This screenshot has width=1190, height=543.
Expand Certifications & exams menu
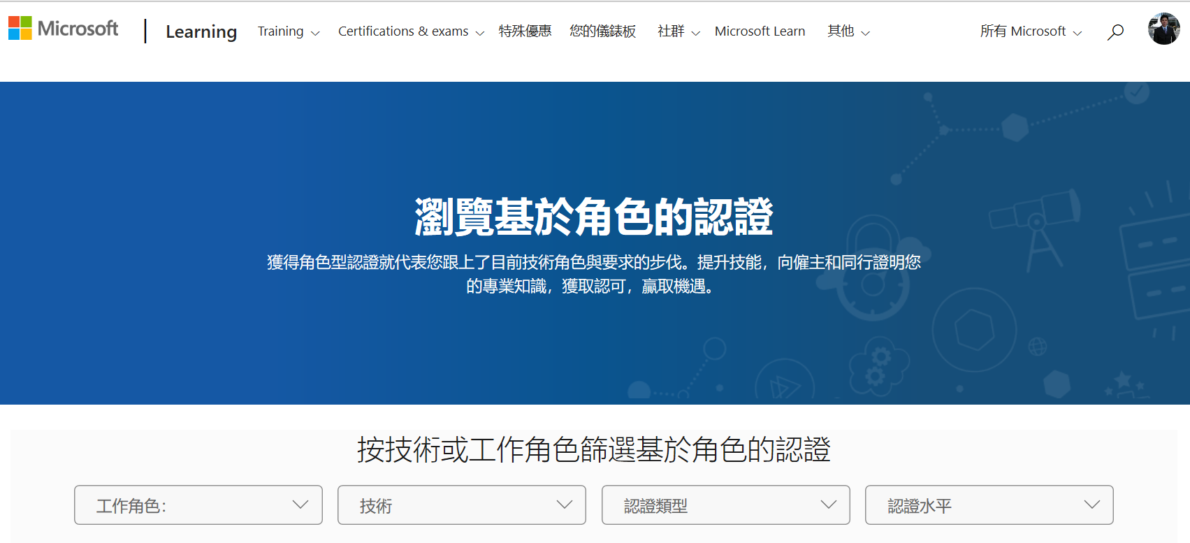tap(411, 31)
